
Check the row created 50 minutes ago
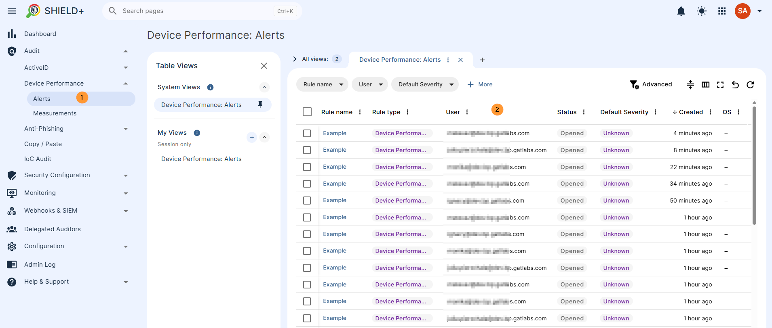click(307, 201)
